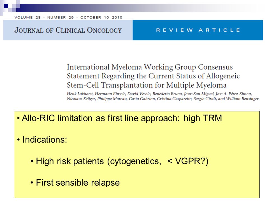Screen dimensions: 269x201
Task: Click the 'high TRM' text
Action: pos(203,118)
